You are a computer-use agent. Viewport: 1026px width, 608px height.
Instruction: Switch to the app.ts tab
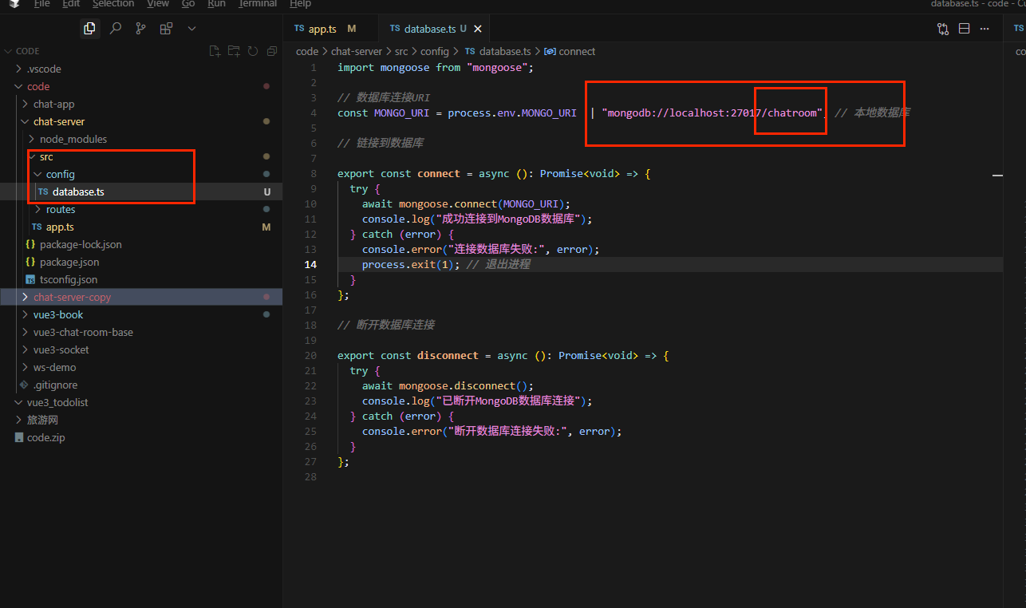[x=324, y=29]
